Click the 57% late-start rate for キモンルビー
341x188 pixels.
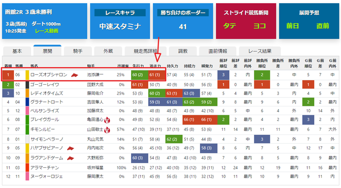[121, 129]
